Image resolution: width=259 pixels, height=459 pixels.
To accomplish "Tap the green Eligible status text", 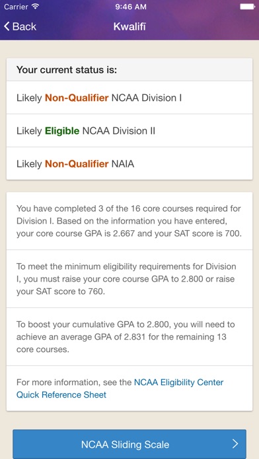I will pyautogui.click(x=62, y=131).
